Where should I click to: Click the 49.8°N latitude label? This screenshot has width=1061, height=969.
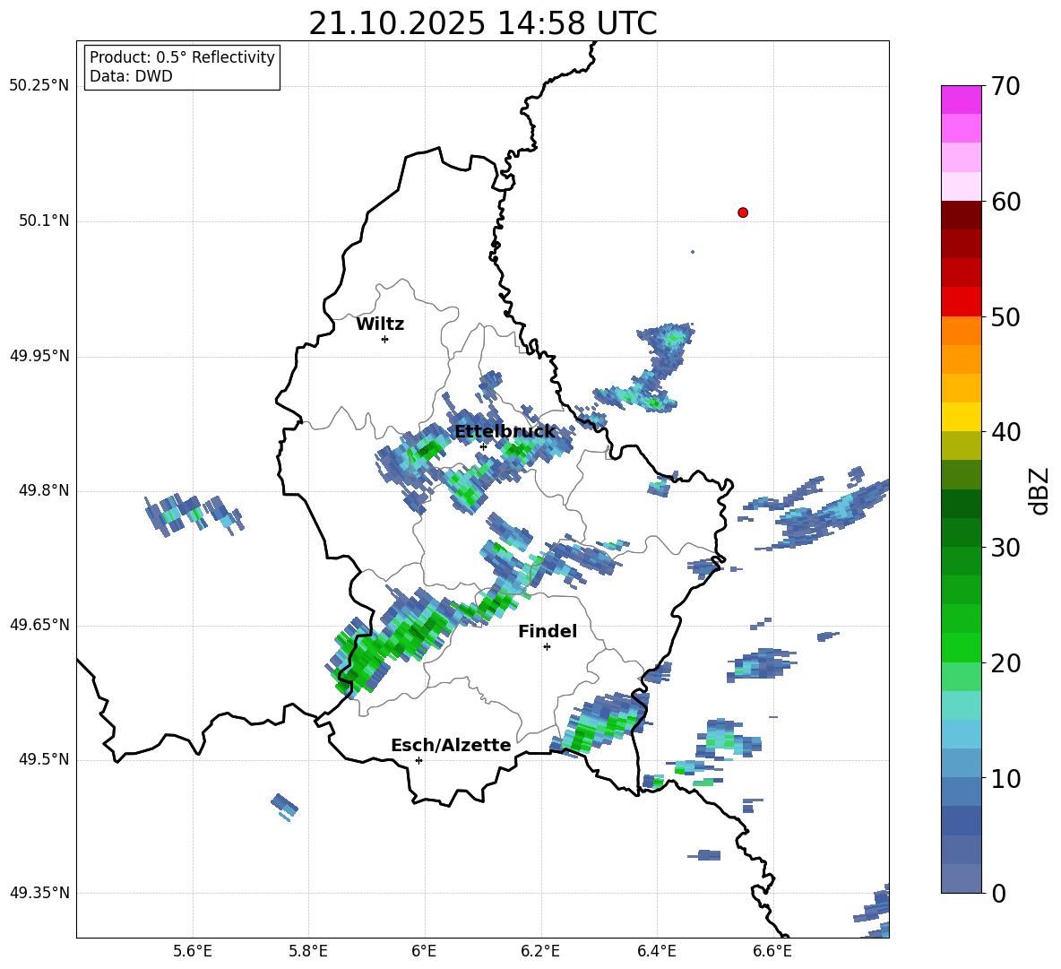pyautogui.click(x=45, y=490)
